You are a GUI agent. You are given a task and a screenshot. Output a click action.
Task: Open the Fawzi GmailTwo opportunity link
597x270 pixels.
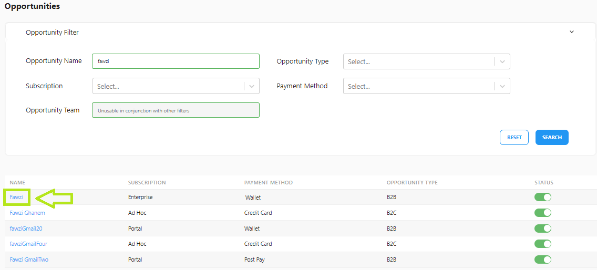pyautogui.click(x=29, y=259)
